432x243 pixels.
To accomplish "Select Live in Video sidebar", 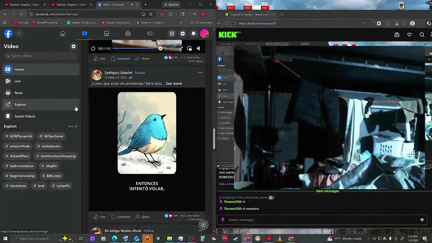I will click(x=41, y=81).
